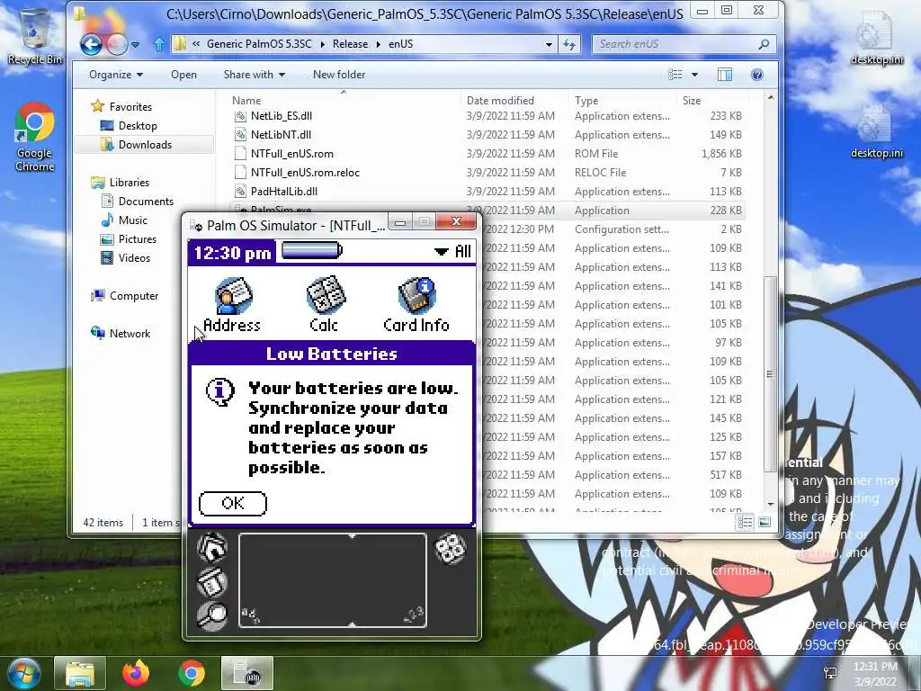Tap the Find magnifier silkscreen icon
This screenshot has width=921, height=691.
[212, 615]
